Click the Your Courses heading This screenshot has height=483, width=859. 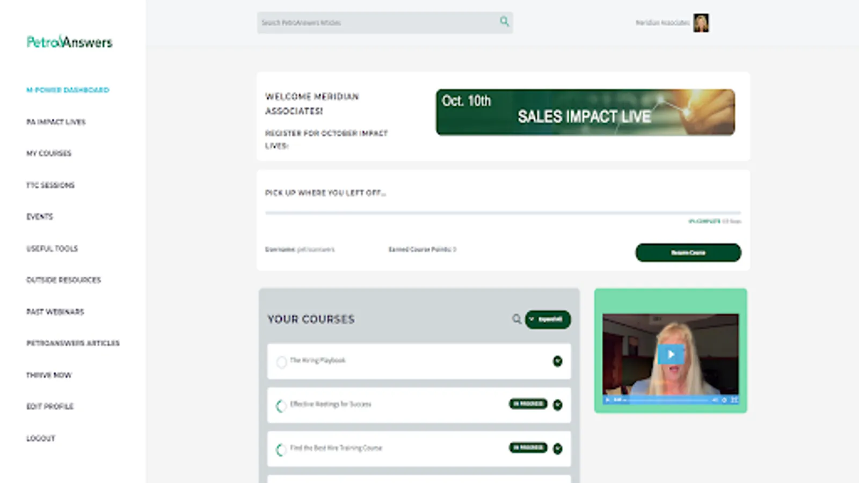pos(311,319)
